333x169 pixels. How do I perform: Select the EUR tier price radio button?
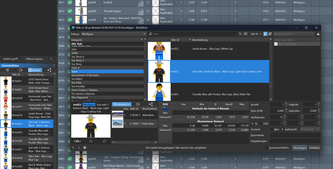(261, 124)
